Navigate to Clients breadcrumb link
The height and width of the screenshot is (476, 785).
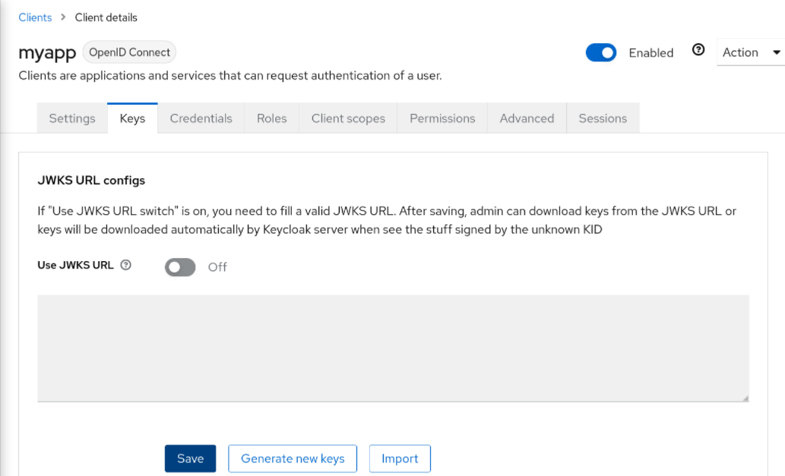(x=35, y=17)
